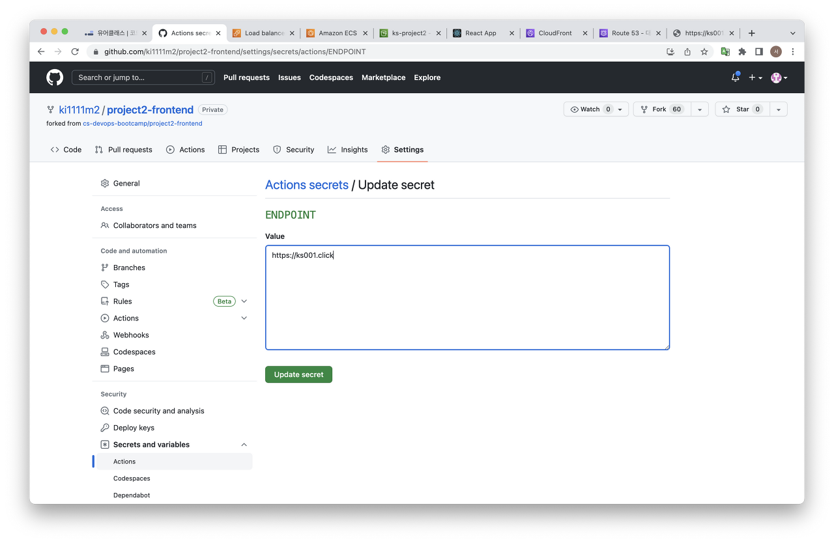
Task: Open the Insights tab
Action: tap(348, 150)
